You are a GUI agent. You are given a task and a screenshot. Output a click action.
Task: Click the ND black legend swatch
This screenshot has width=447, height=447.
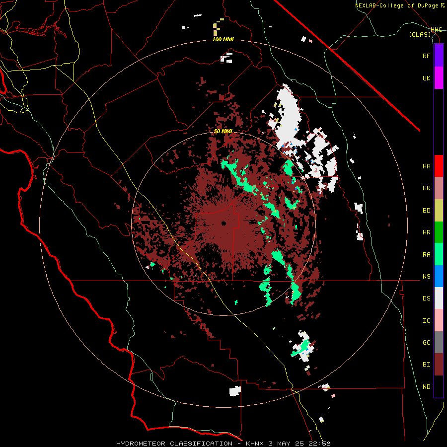coord(439,386)
